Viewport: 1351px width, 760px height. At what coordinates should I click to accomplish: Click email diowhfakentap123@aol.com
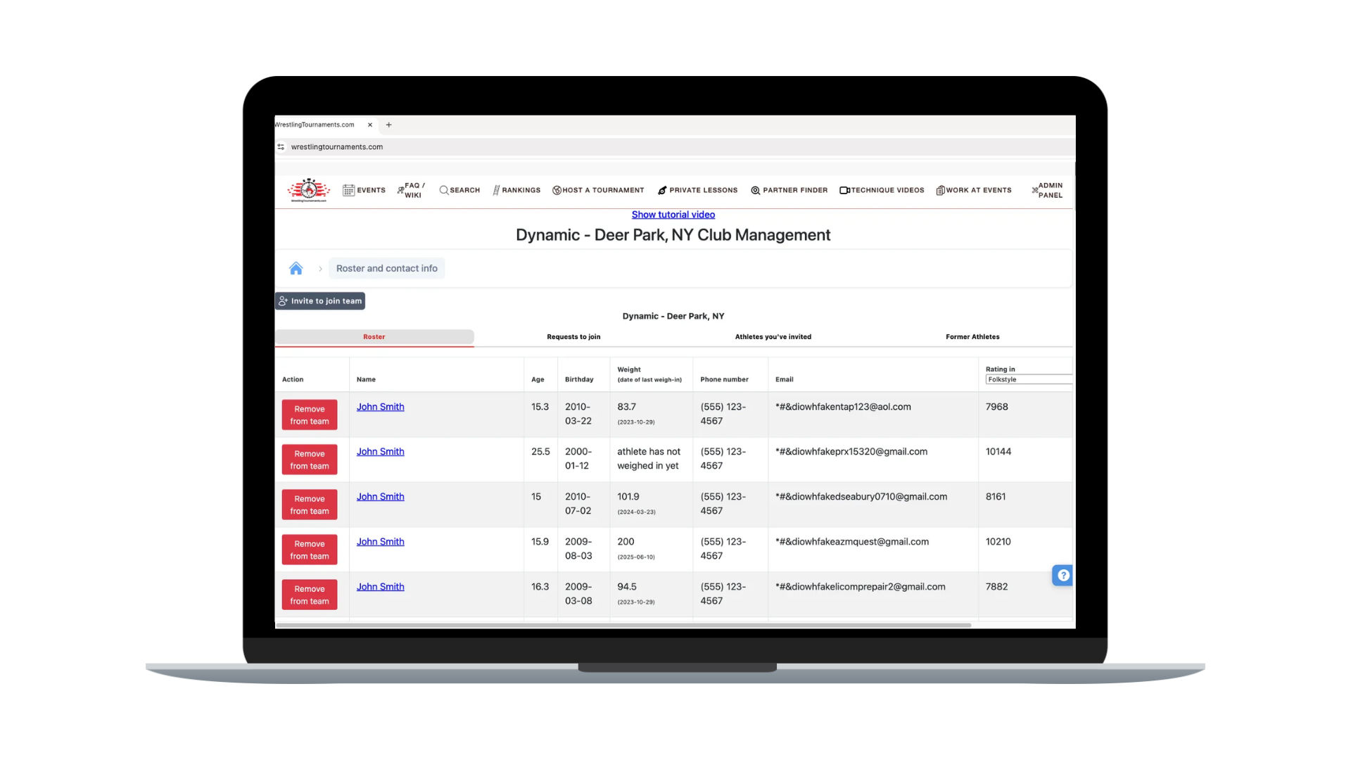(x=843, y=407)
